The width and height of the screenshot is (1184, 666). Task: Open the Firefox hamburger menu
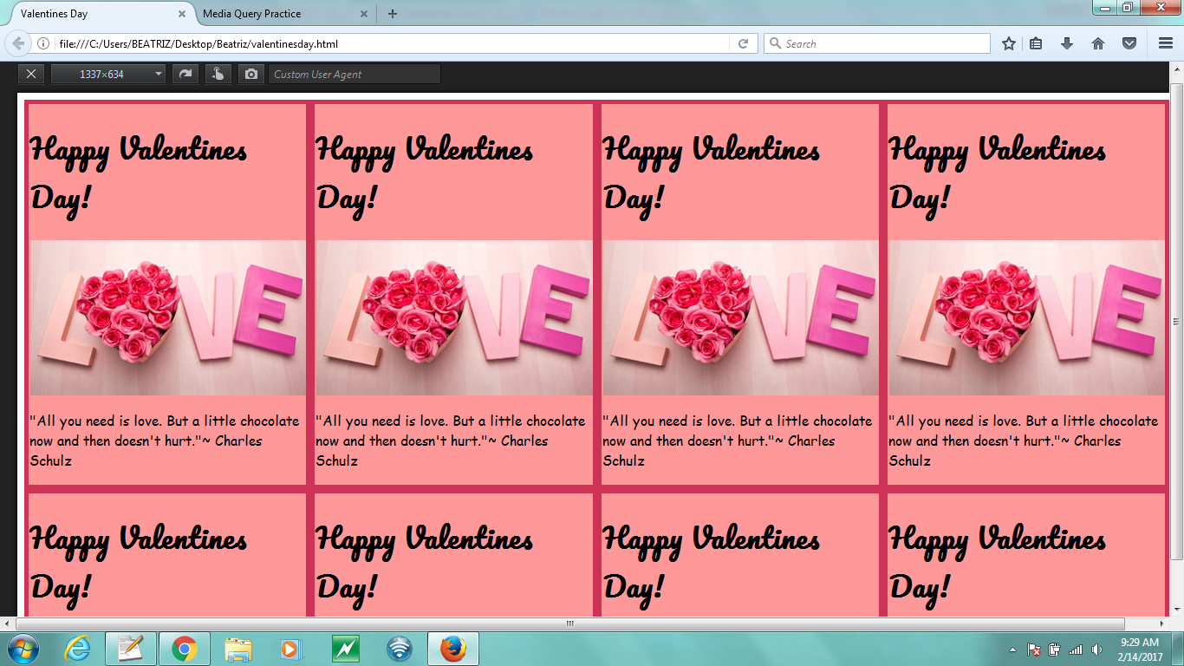tap(1166, 43)
